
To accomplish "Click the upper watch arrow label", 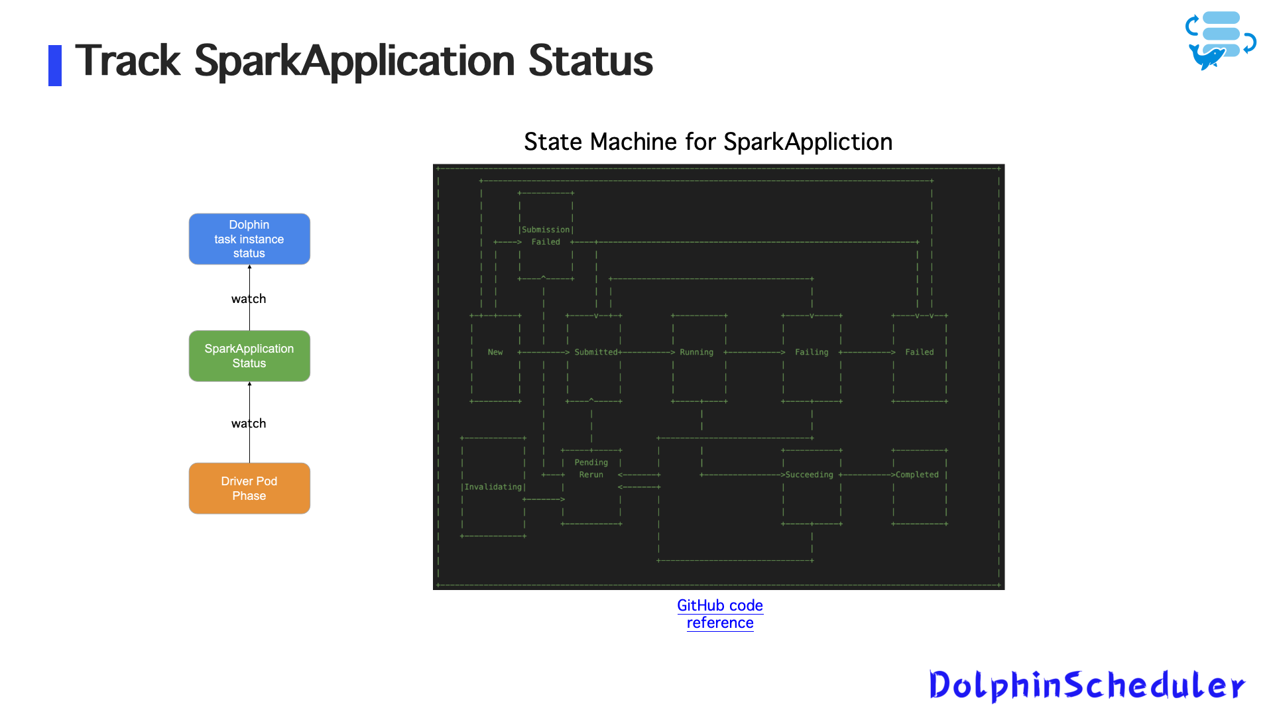I will [x=249, y=299].
